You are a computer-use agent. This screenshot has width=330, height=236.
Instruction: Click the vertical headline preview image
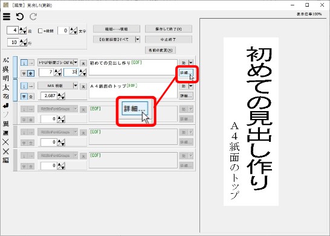click(251, 121)
